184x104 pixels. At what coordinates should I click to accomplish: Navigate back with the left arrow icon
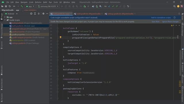[14, 6]
